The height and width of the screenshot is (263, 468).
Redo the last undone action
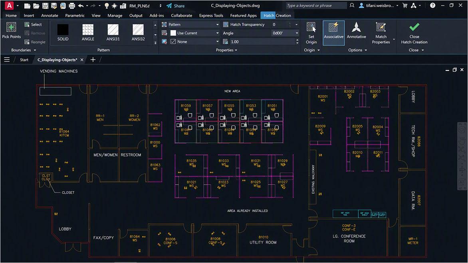(x=93, y=6)
